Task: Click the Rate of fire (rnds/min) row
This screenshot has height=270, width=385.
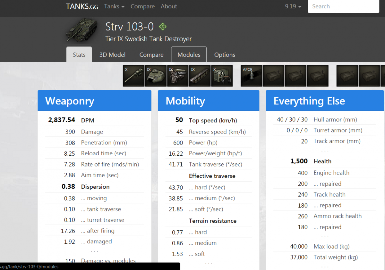Action: (94, 164)
